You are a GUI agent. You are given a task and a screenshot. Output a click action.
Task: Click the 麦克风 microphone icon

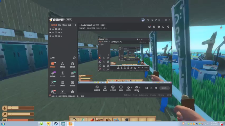pos(128,87)
